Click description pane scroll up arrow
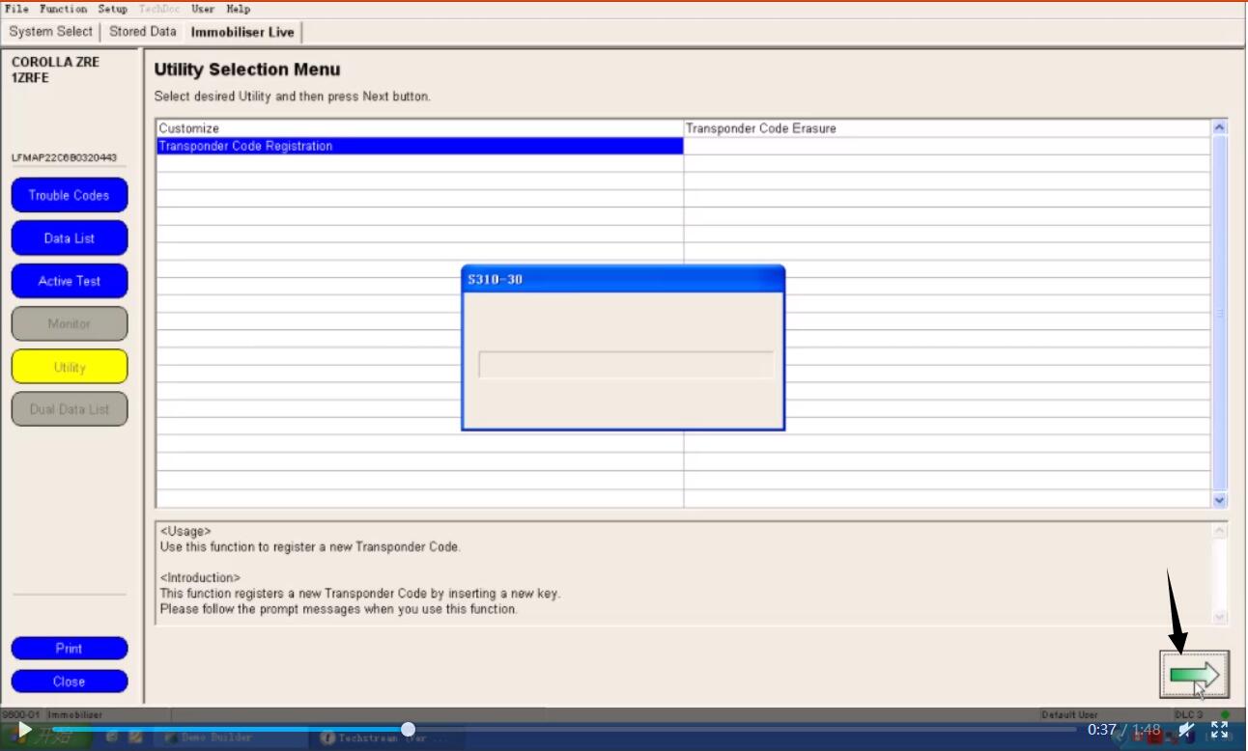 1219,531
